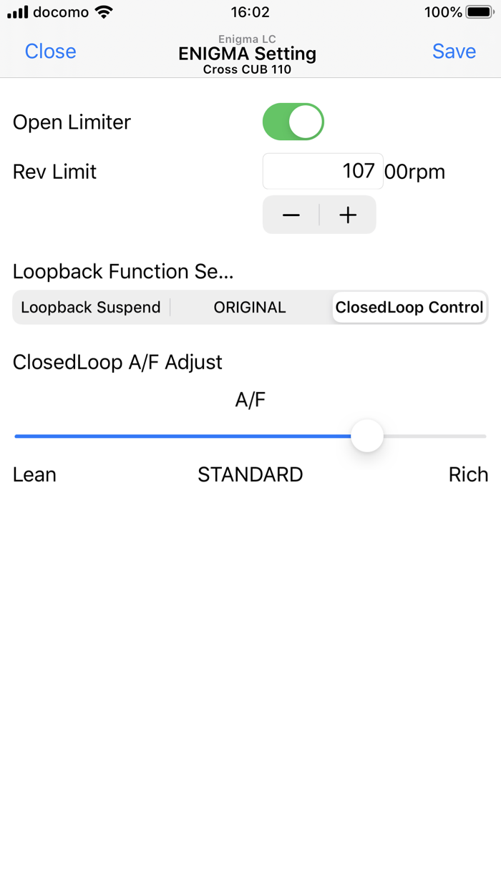Image resolution: width=501 pixels, height=890 pixels.
Task: Click the A/F slider track near Rich
Action: coord(458,436)
